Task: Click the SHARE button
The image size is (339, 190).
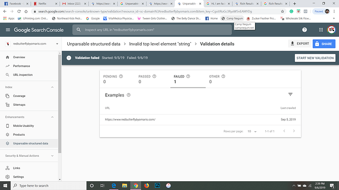Action: coord(324,44)
